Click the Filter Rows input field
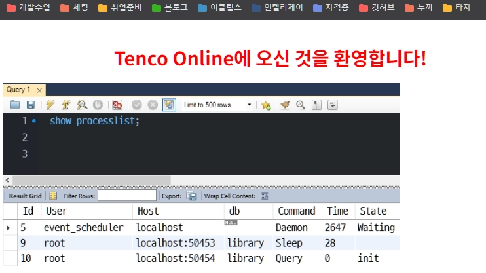Viewport: 486px width, 273px height. pyautogui.click(x=127, y=196)
